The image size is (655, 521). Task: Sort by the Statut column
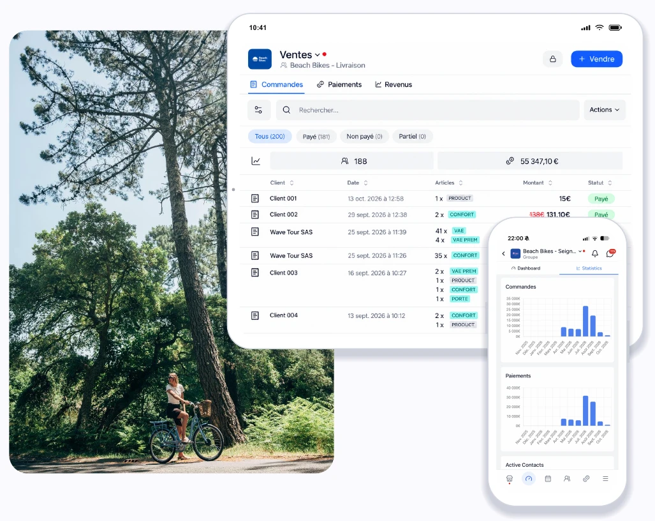tap(600, 183)
